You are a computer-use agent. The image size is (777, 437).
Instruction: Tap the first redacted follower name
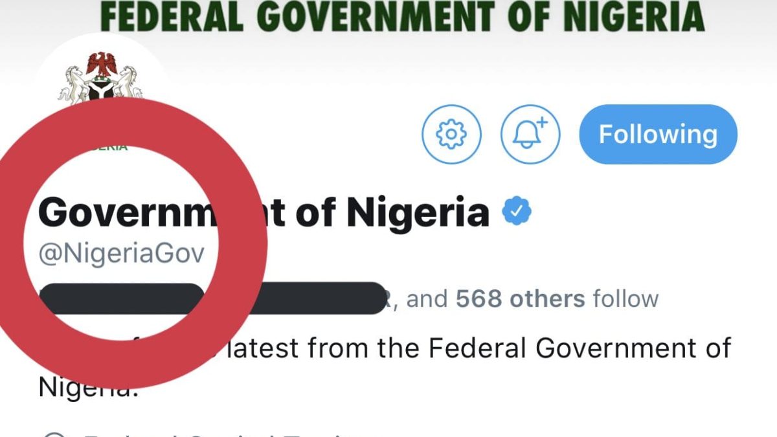(122, 298)
